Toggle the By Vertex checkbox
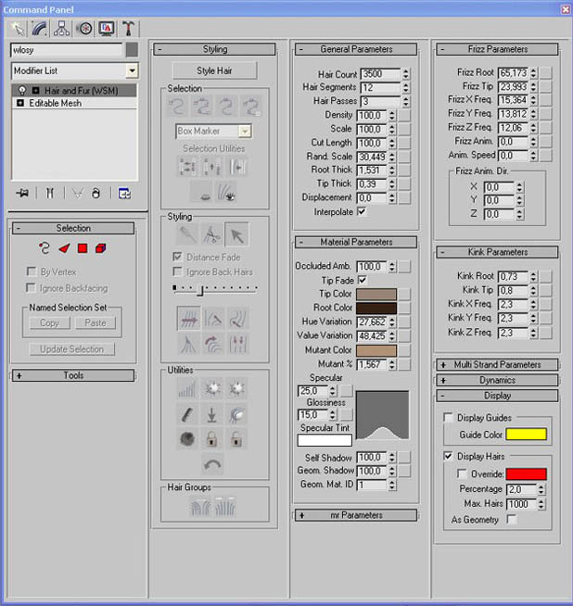573x606 pixels. click(x=31, y=271)
